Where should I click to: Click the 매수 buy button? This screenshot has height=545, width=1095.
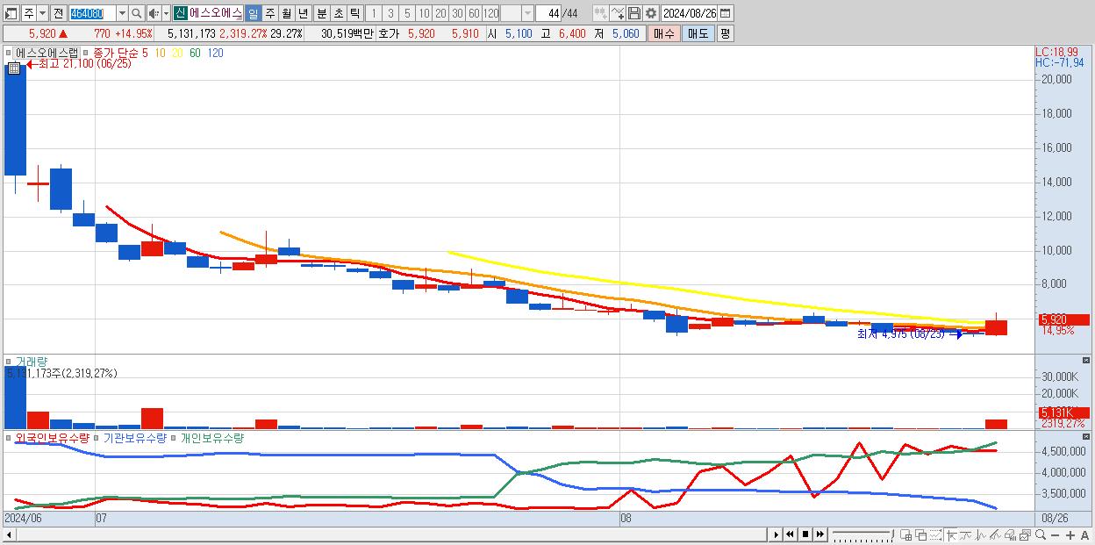tap(664, 33)
